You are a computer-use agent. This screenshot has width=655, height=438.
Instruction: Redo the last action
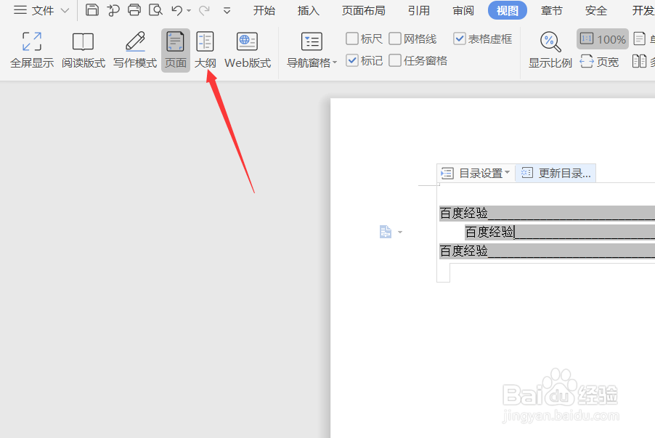pos(204,10)
